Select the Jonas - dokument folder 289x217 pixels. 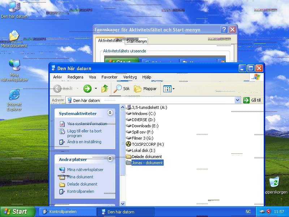point(144,163)
